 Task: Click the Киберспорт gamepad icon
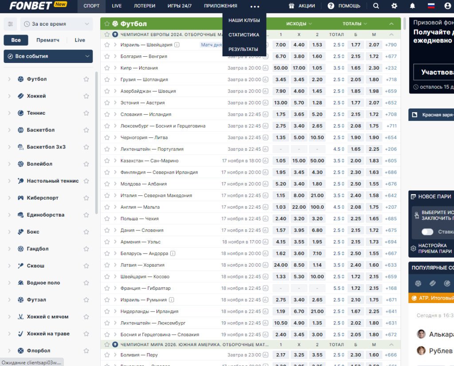coord(20,198)
